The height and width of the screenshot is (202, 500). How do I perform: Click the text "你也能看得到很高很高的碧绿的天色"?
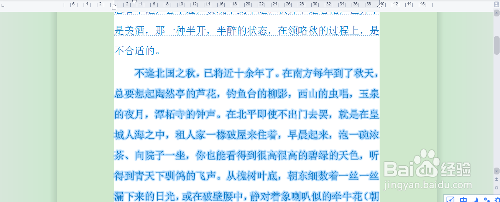click(277, 155)
